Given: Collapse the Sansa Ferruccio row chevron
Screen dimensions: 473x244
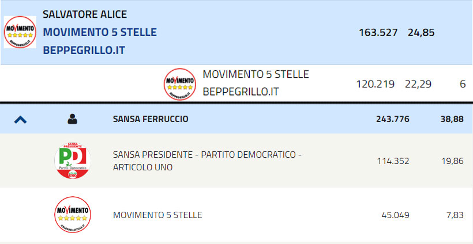Looking at the screenshot, I should click(20, 120).
